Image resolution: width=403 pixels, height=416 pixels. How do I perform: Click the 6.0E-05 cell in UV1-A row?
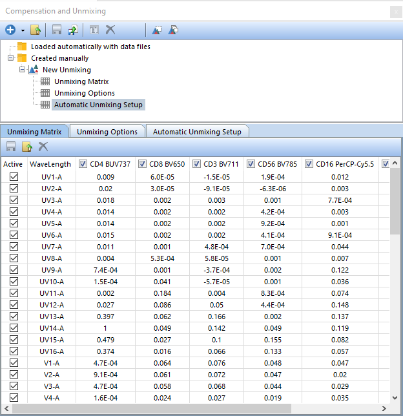[x=162, y=177]
